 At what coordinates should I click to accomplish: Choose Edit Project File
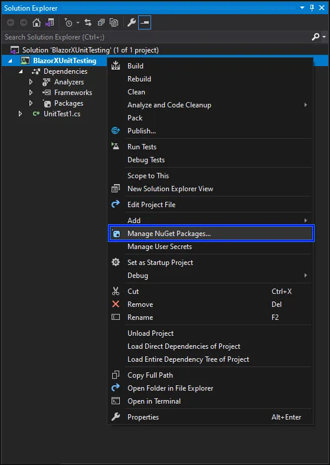click(210, 205)
